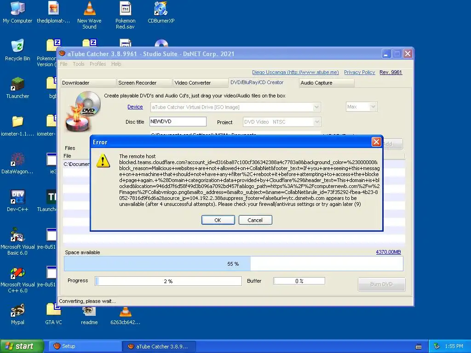Click aTube Catcher title bar app icon
The image size is (471, 353).
point(62,53)
